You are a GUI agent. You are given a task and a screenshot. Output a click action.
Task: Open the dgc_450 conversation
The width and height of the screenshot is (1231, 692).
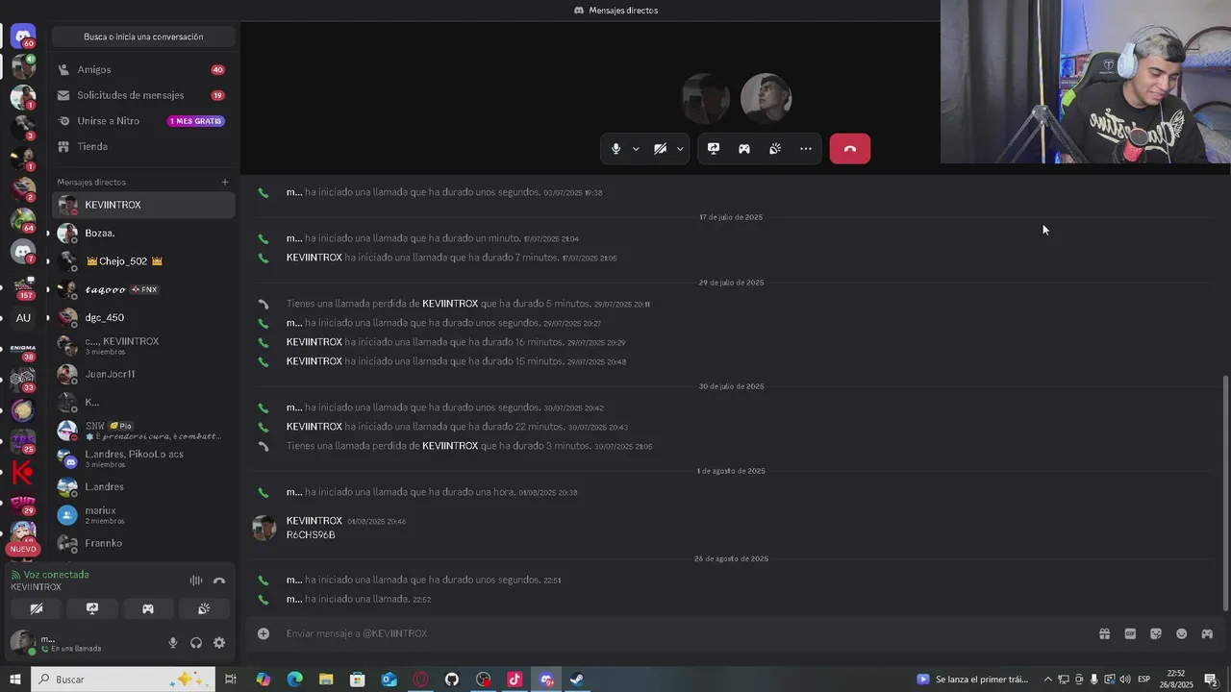click(143, 317)
